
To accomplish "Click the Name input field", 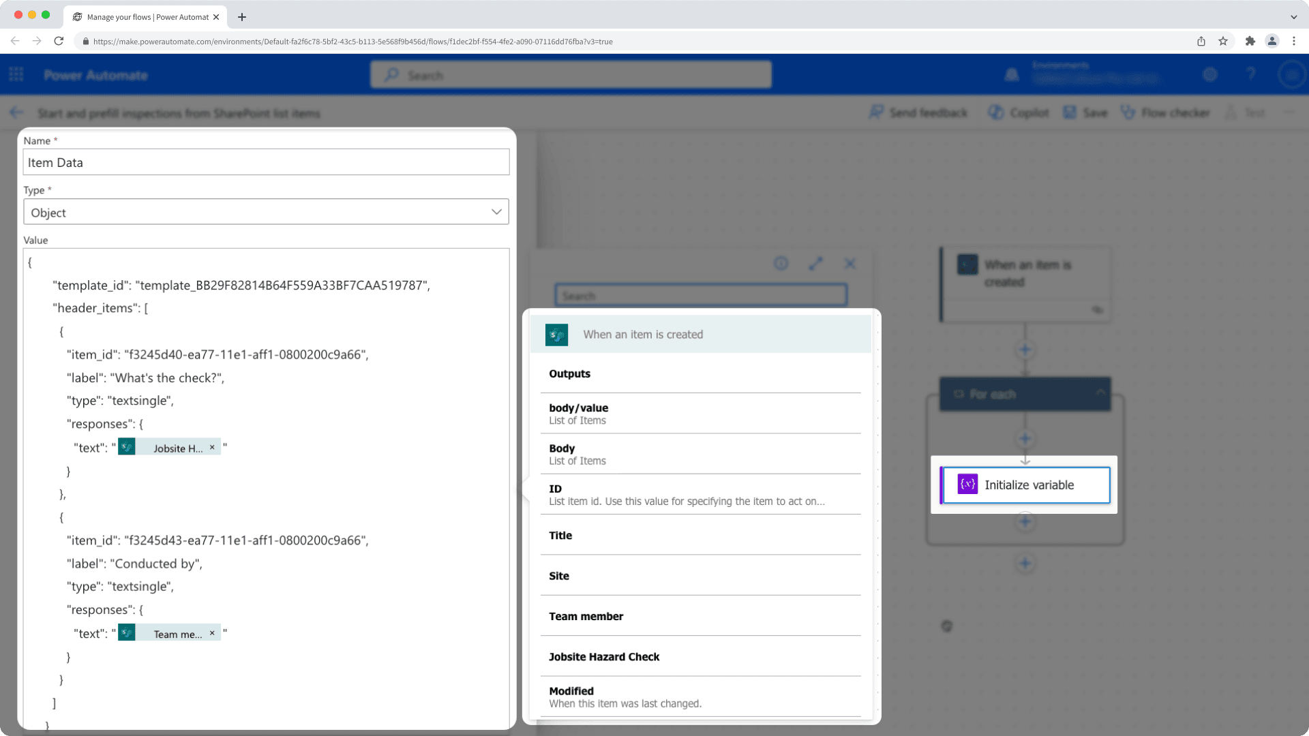I will [x=265, y=163].
